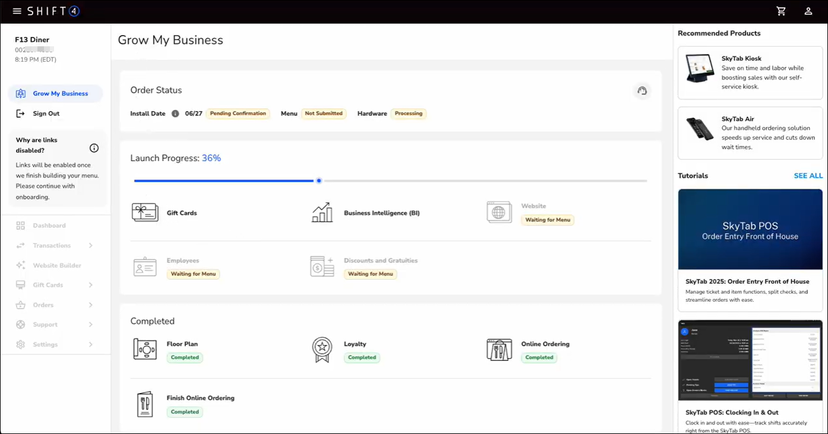Open Online Ordering completed item
The width and height of the screenshot is (828, 434).
[545, 344]
